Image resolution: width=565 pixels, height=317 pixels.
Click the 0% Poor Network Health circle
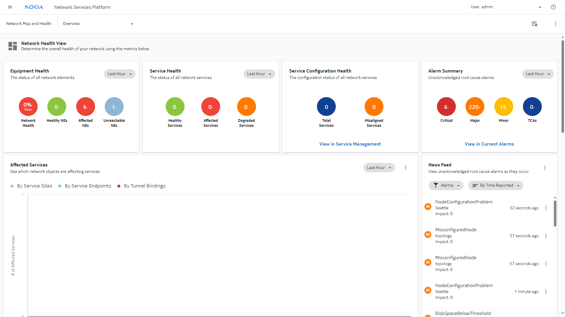(28, 107)
